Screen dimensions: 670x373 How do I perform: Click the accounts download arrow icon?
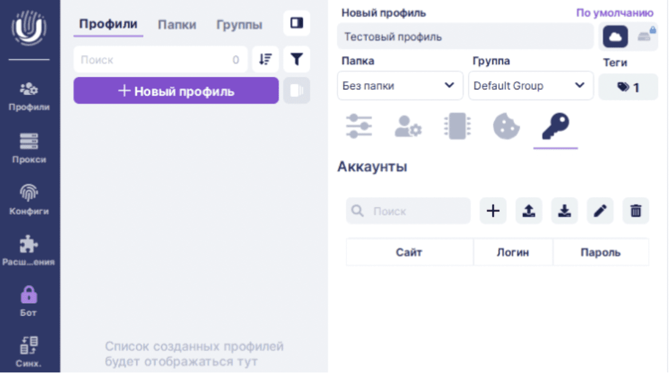coord(565,211)
